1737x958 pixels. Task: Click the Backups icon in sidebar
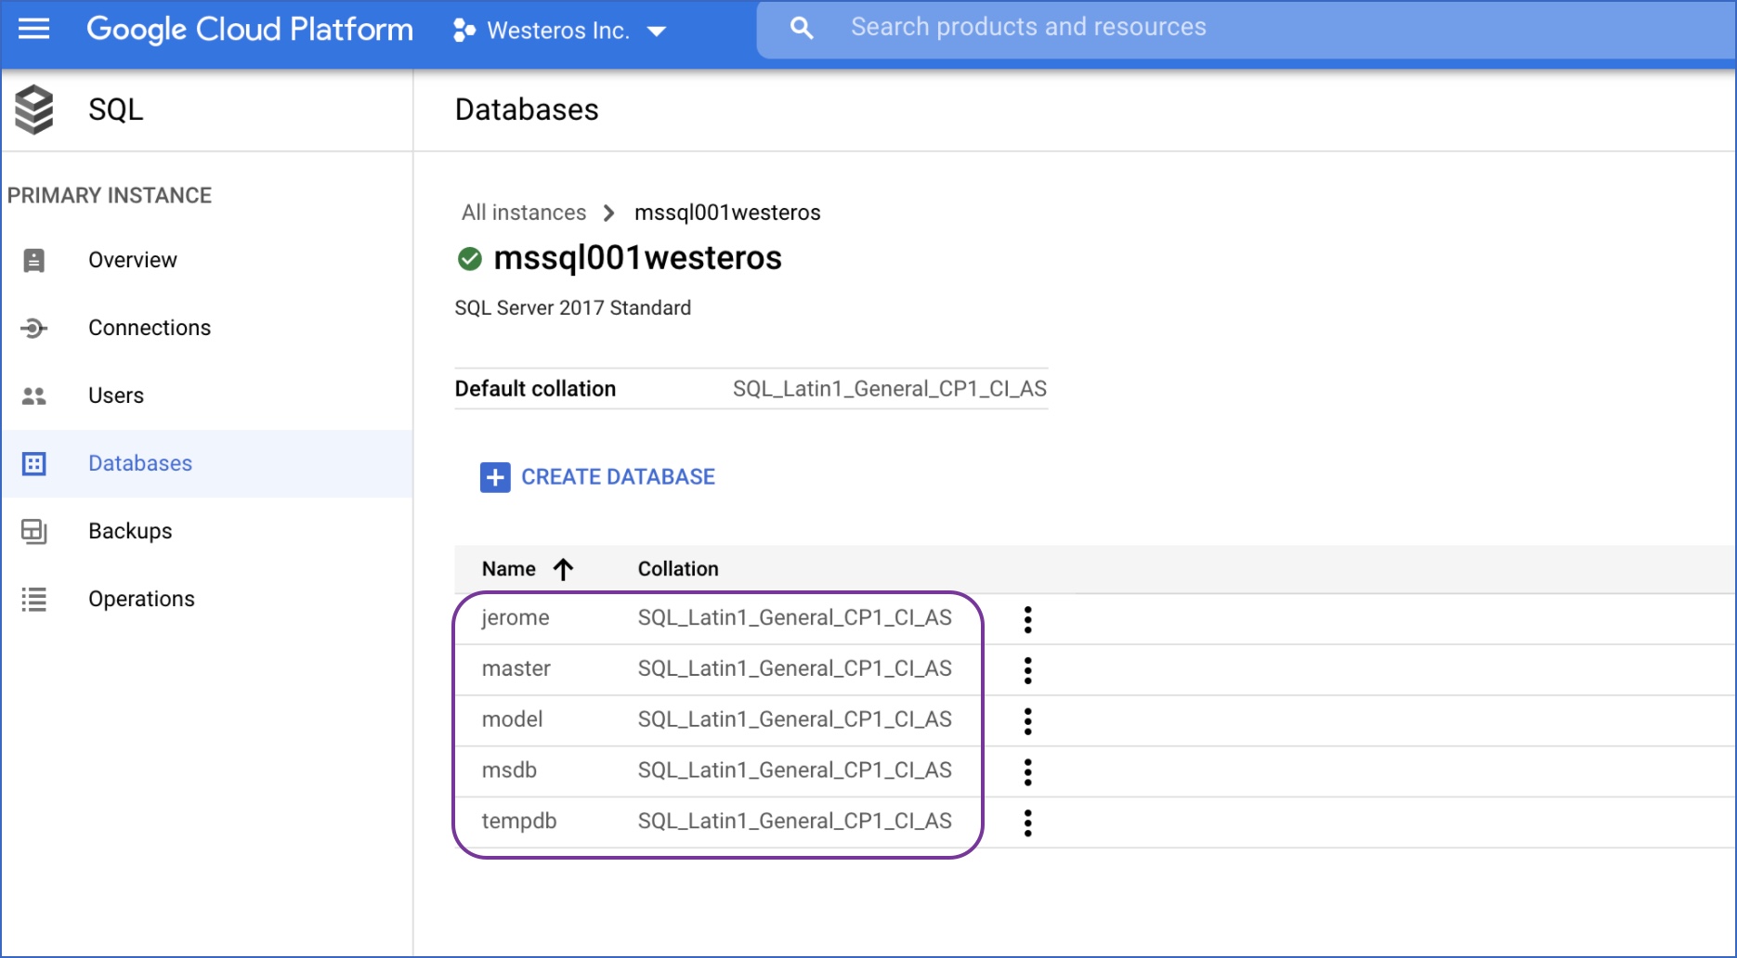point(34,531)
